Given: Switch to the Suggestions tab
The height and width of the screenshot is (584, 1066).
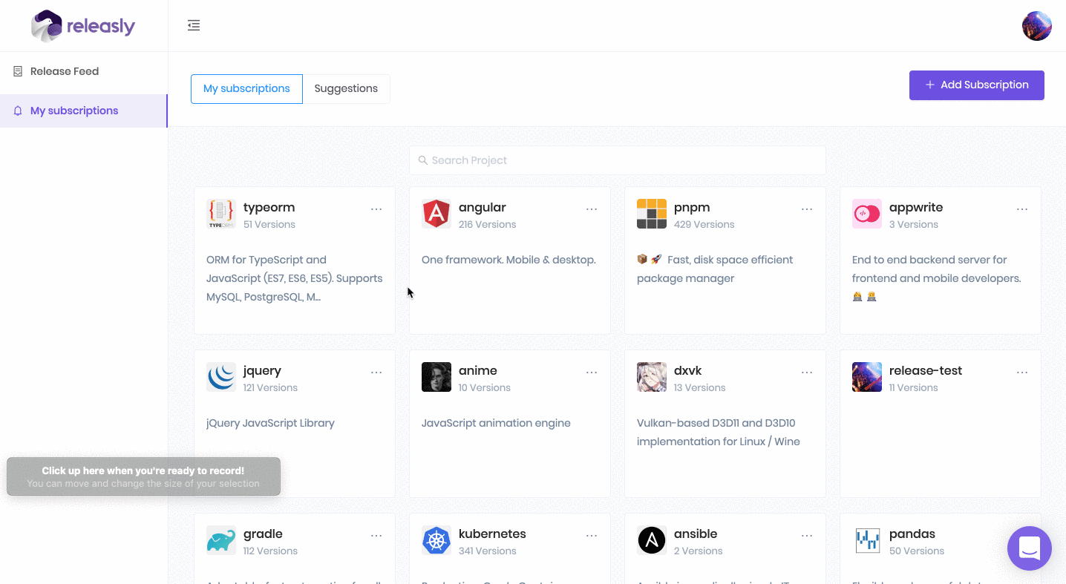Looking at the screenshot, I should [x=346, y=89].
